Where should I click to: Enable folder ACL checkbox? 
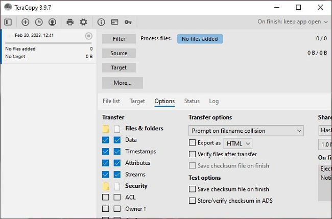coord(105,197)
